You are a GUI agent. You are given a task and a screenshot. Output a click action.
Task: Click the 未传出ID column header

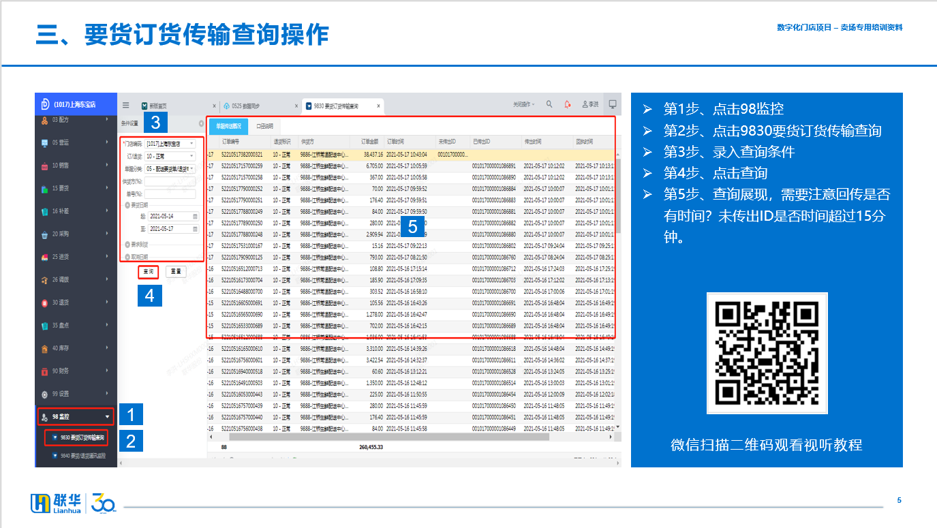[453, 141]
